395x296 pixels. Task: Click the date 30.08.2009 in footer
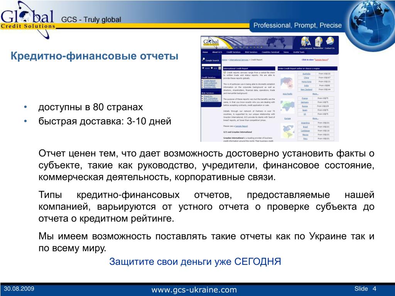click(x=19, y=289)
